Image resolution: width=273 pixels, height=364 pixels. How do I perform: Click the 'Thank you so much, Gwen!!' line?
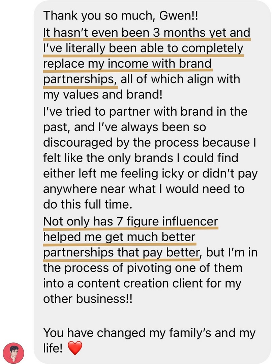tap(120, 16)
